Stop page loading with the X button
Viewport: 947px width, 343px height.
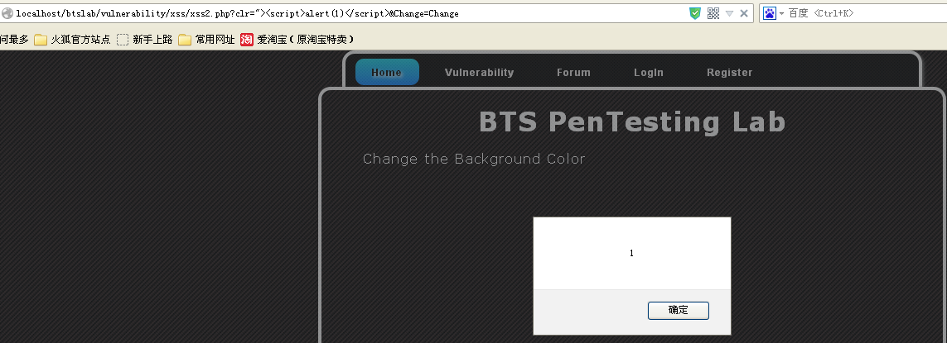[x=744, y=13]
